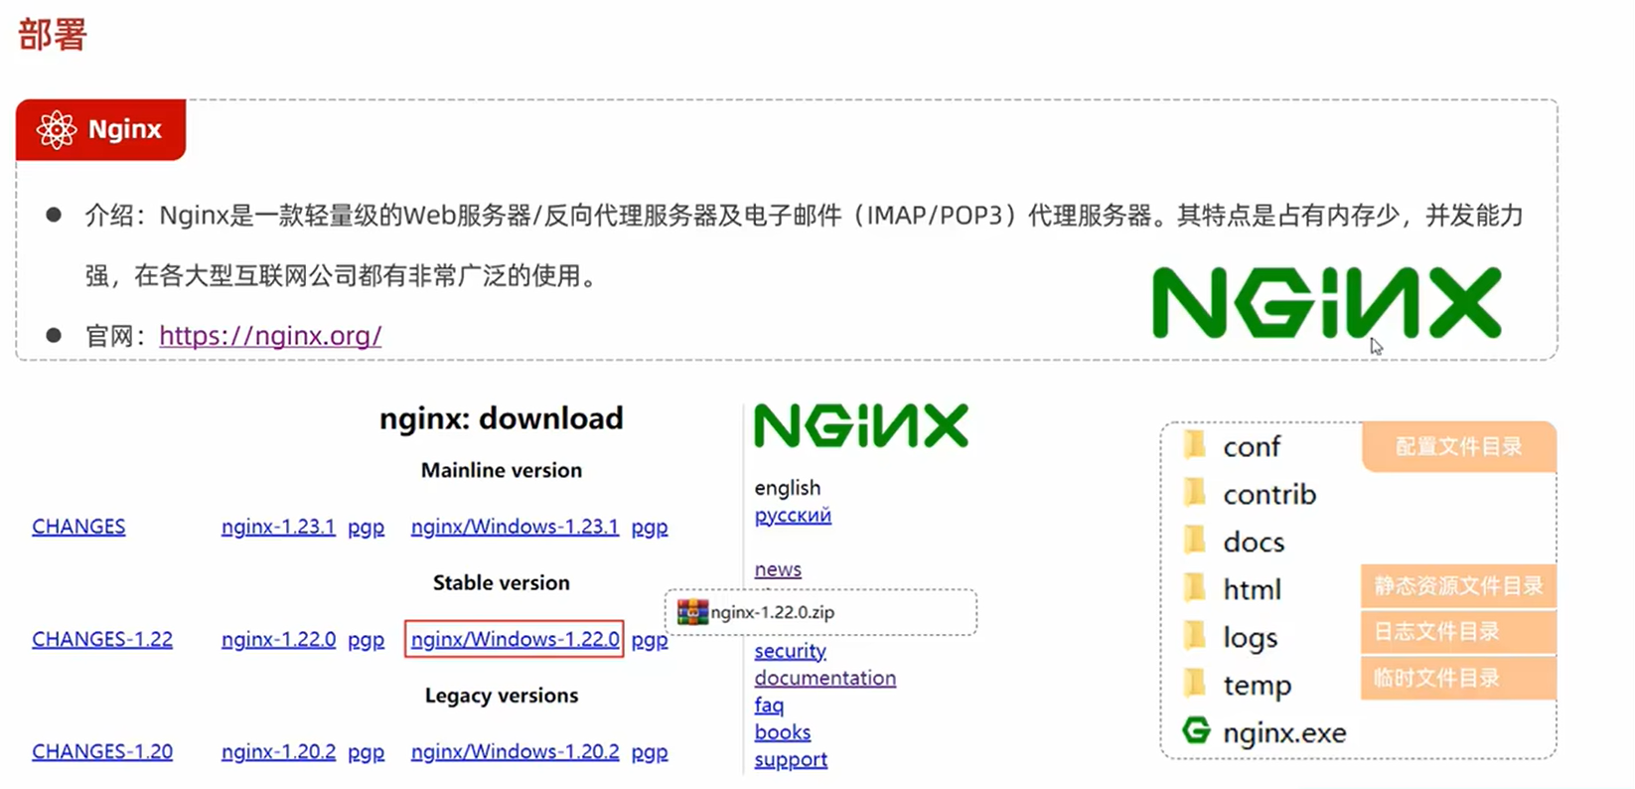Open the books link

click(x=782, y=732)
